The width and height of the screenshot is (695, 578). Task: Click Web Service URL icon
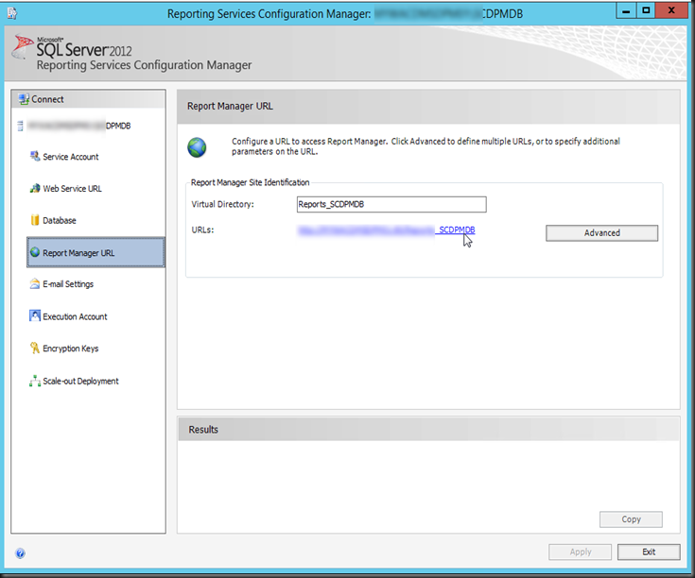[x=35, y=188]
